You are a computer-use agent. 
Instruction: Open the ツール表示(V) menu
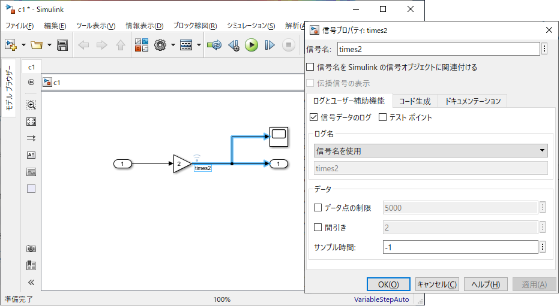[95, 26]
